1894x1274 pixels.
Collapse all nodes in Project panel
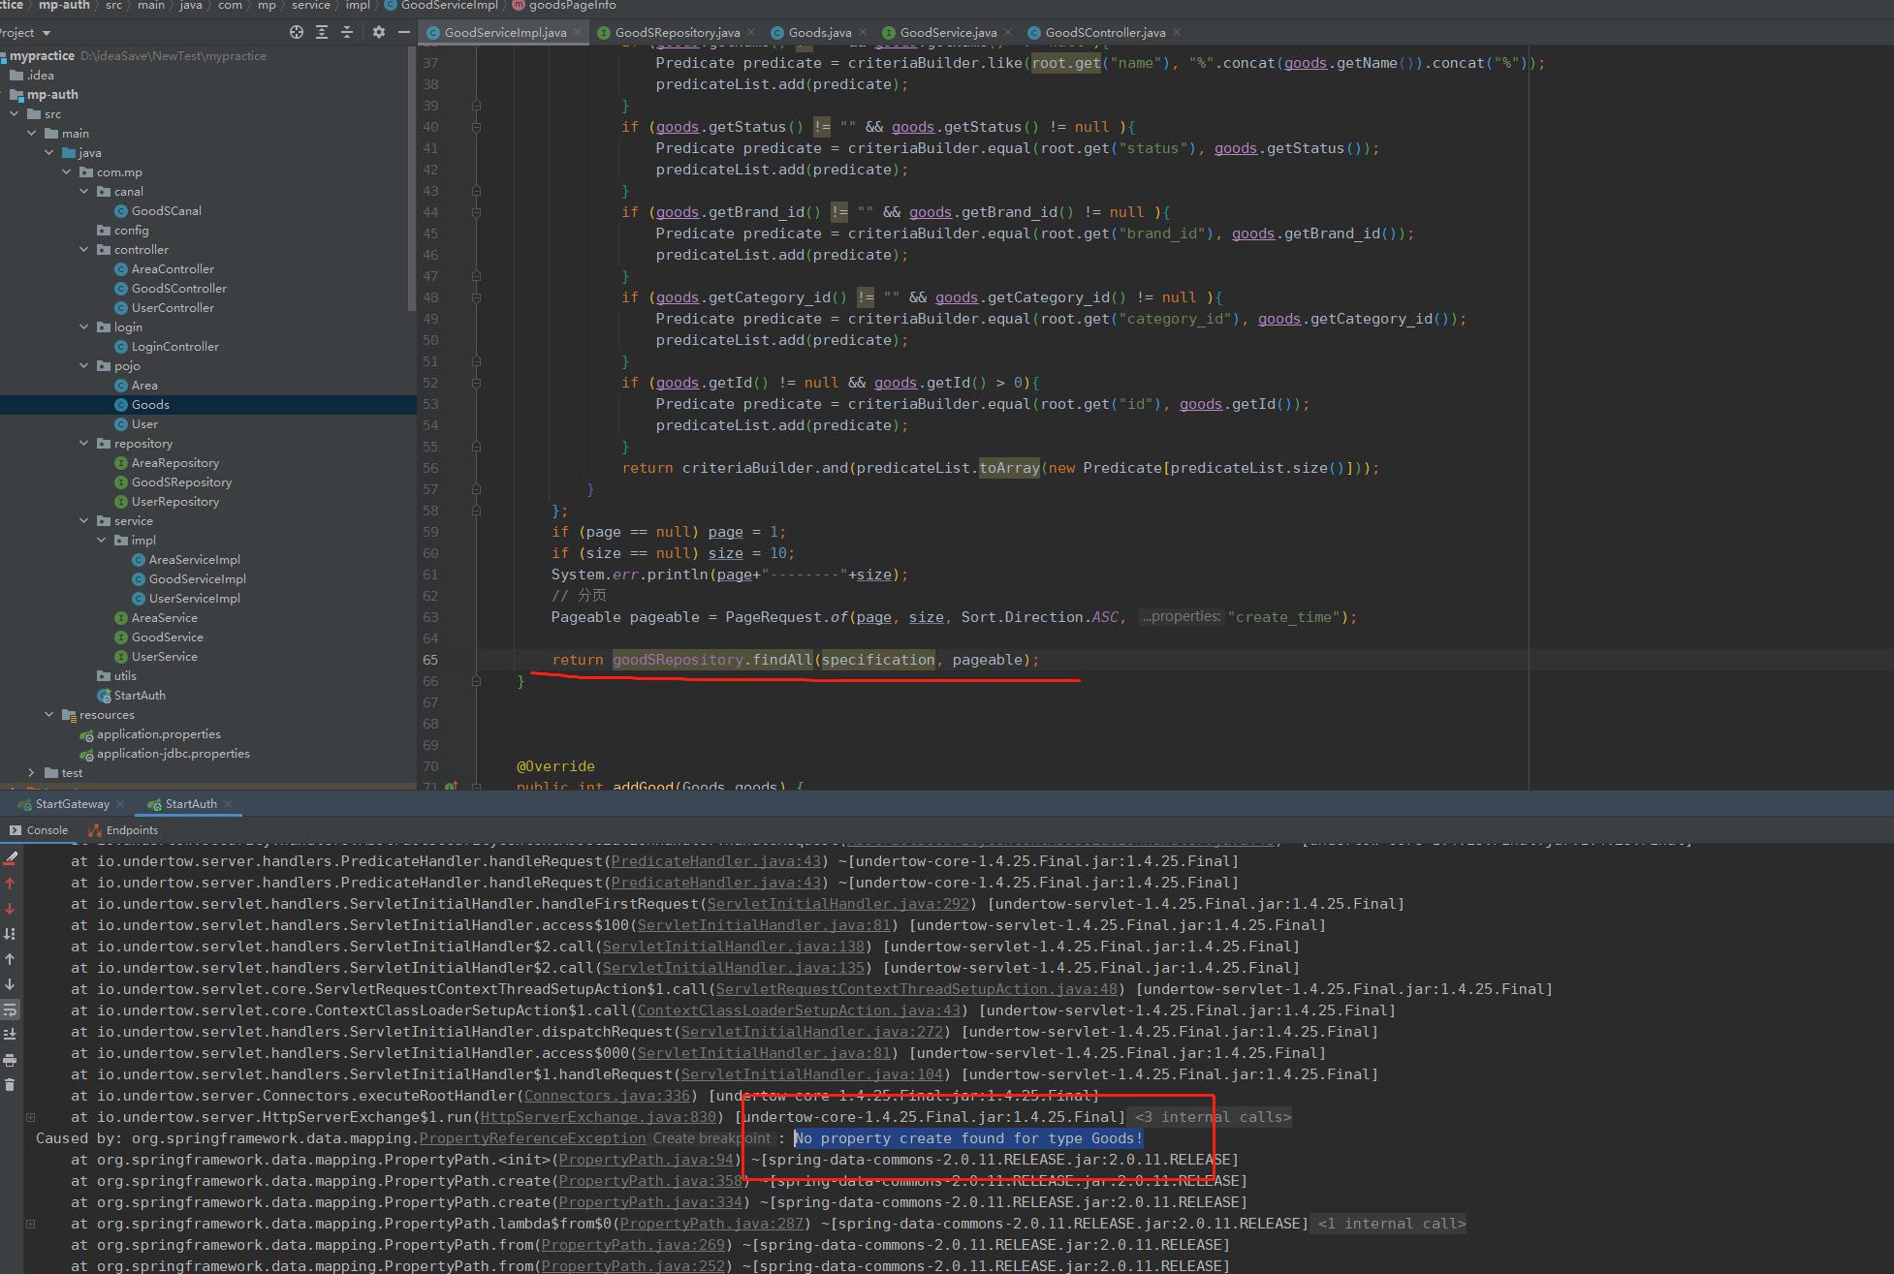[347, 32]
